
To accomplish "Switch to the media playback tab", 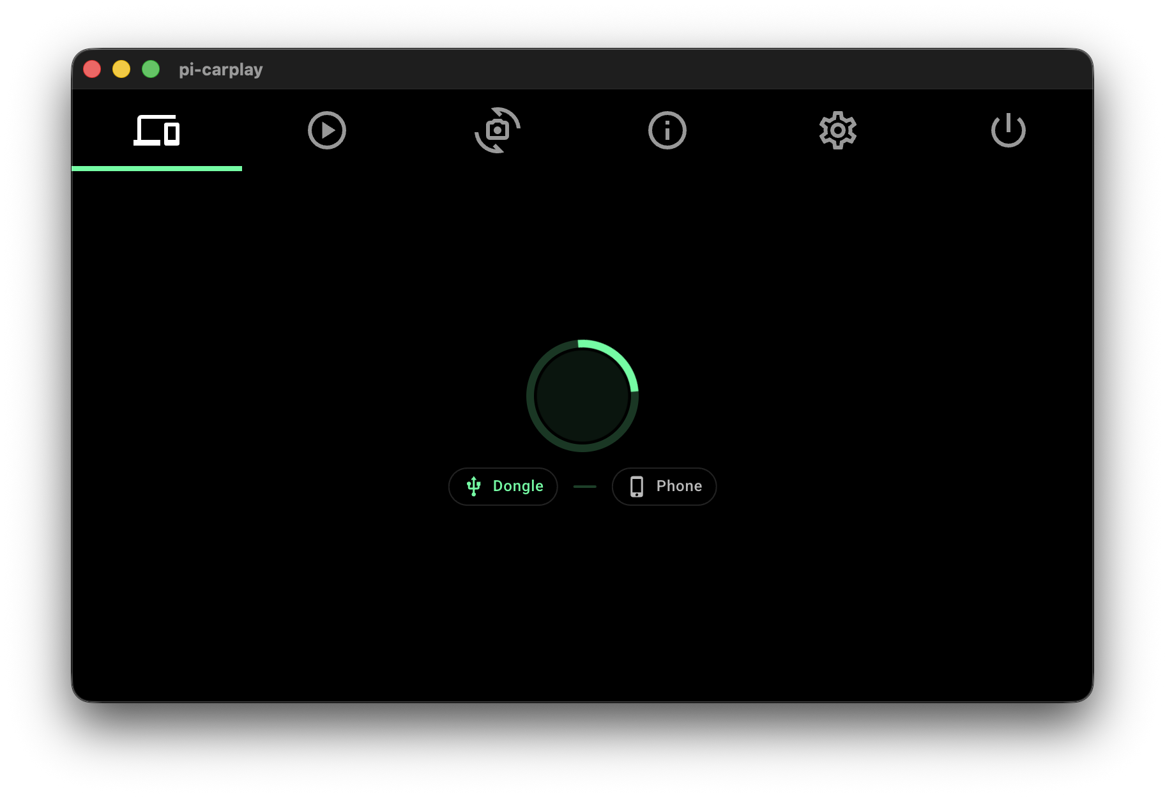I will [x=326, y=130].
